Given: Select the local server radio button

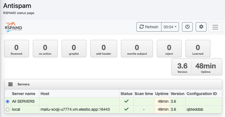Looking at the screenshot, I should 7,109.
